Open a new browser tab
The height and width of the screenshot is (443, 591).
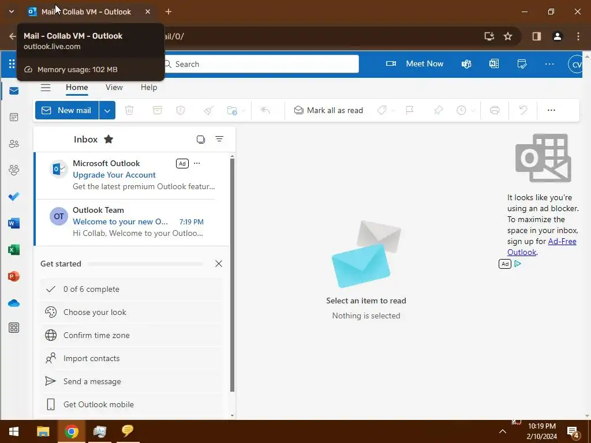coord(169,12)
